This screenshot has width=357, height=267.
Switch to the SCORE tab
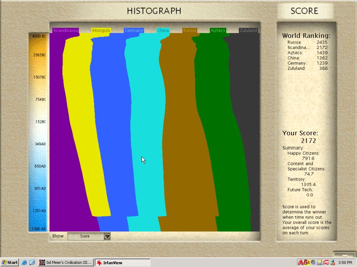[x=304, y=11]
